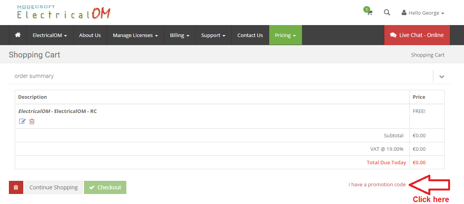Click the search magnifier icon

387,12
